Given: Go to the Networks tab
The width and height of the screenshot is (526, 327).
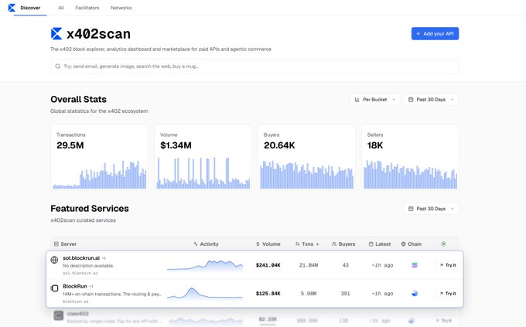Looking at the screenshot, I should [x=121, y=8].
